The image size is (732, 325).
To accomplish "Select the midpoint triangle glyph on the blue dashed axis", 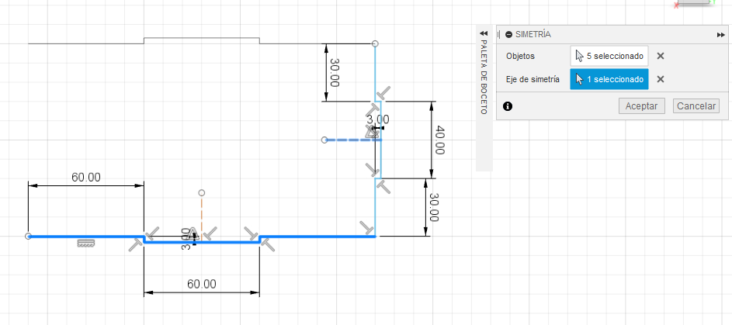I will click(x=372, y=133).
